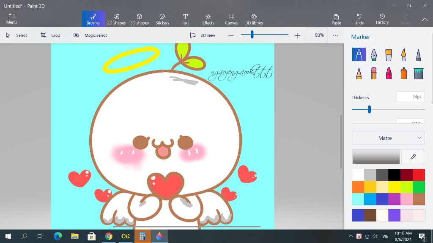Image resolution: width=433 pixels, height=243 pixels.
Task: Pick the Watercolor brush
Action: (x=403, y=54)
